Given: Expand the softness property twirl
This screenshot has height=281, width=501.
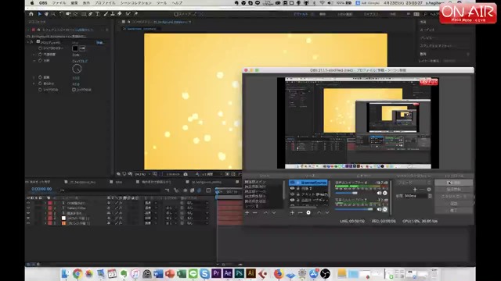Looking at the screenshot, I should [34, 84].
